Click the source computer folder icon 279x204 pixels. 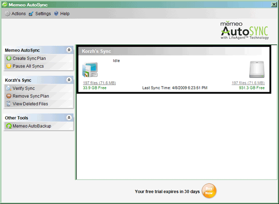point(90,70)
